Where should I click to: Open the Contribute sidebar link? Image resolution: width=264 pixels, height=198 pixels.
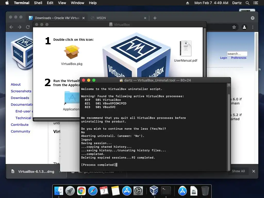pos(20,125)
